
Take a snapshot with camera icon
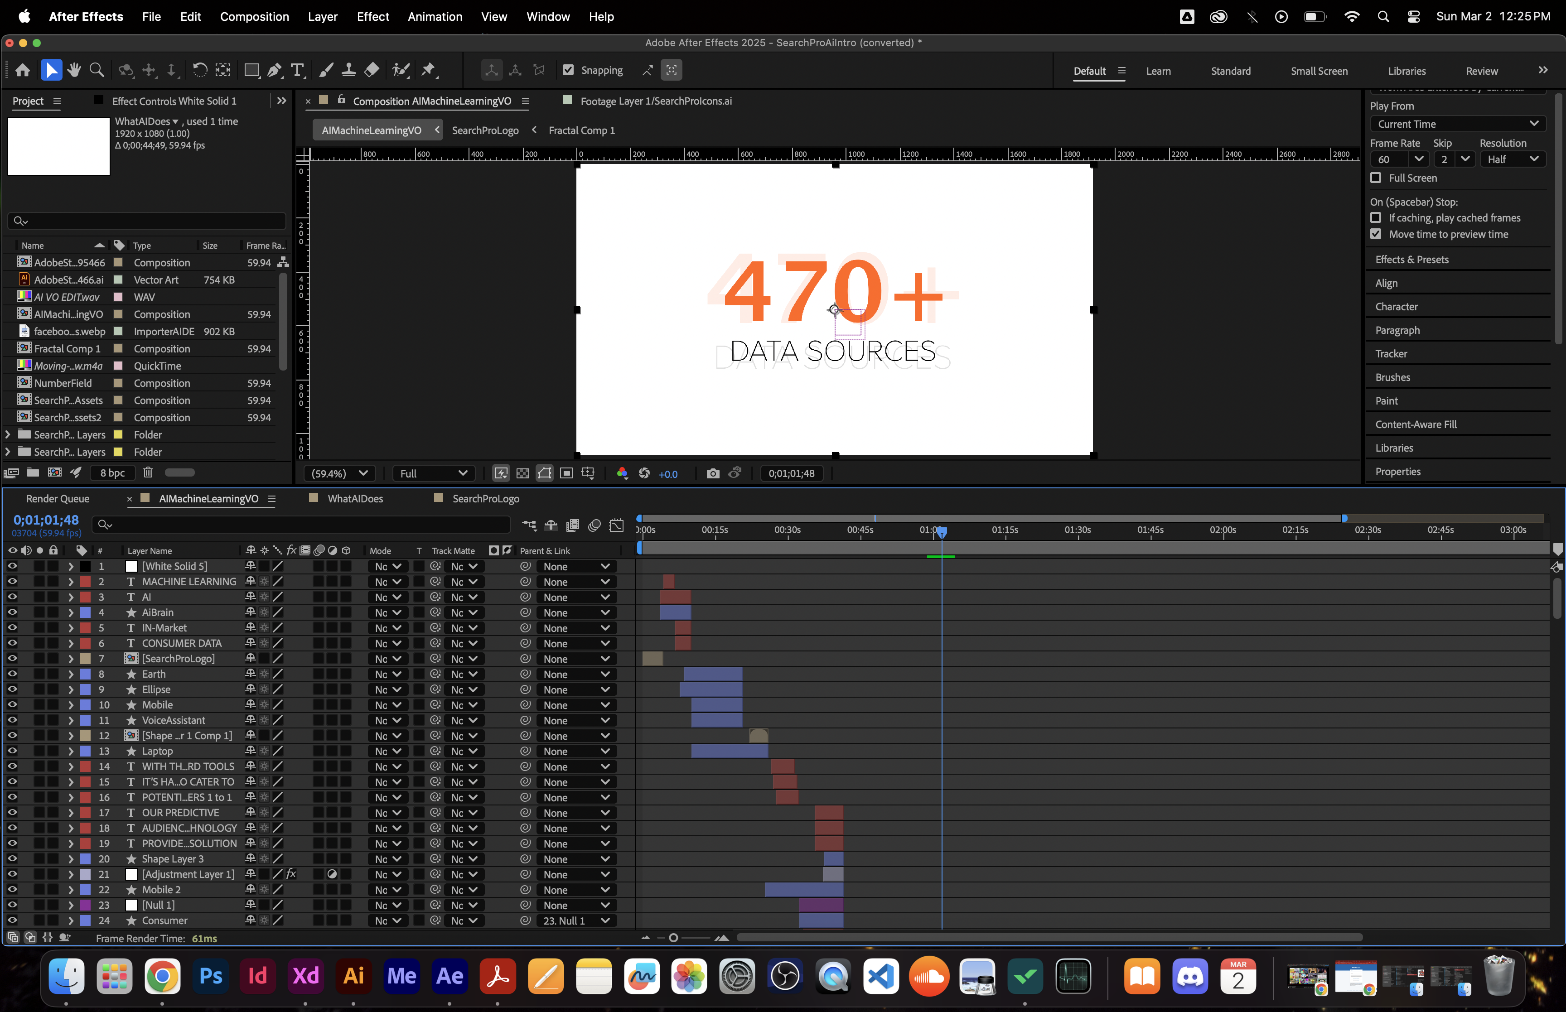712,473
